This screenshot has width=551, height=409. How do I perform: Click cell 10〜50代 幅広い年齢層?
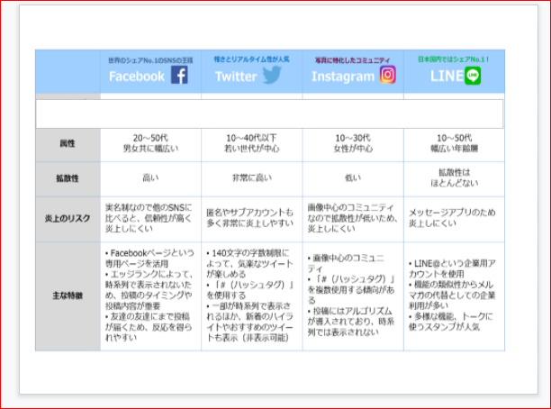[455, 145]
